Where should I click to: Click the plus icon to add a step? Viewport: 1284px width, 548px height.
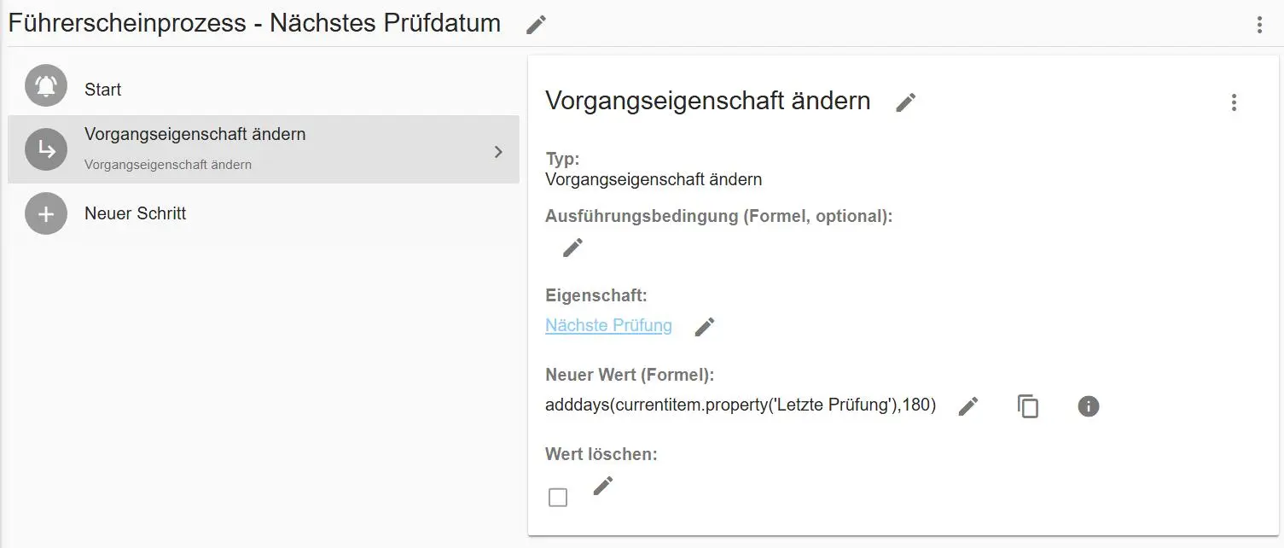point(46,213)
